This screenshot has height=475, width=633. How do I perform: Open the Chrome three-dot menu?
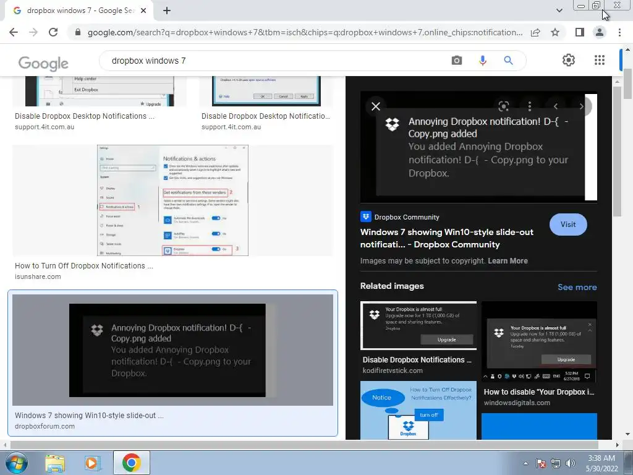[x=619, y=32]
